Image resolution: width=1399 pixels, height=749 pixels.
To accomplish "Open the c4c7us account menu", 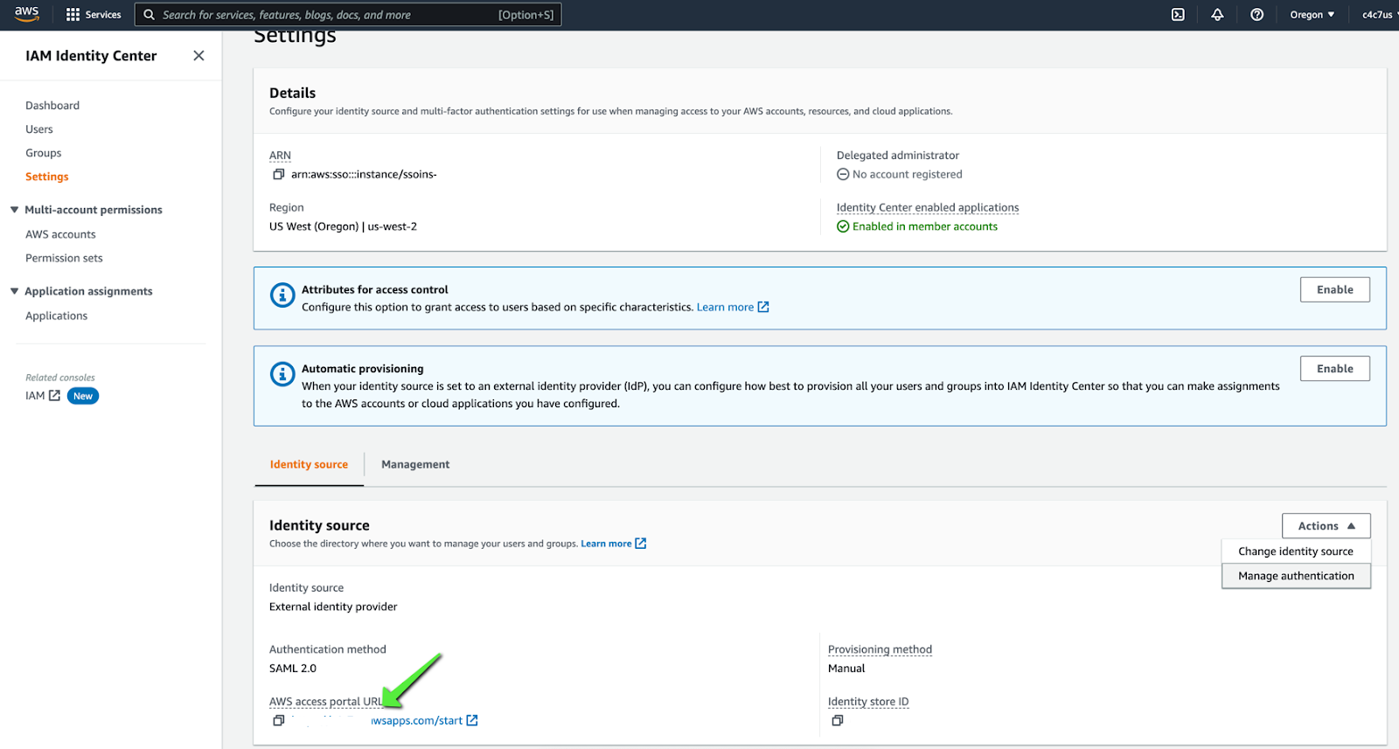I will pyautogui.click(x=1379, y=15).
